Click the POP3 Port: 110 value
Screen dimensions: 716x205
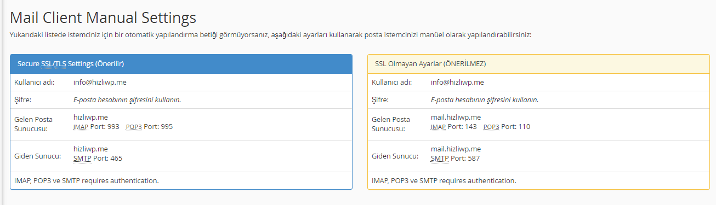point(507,127)
